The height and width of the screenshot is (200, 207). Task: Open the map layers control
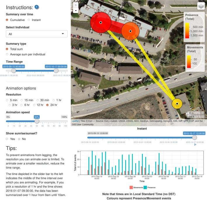click(x=201, y=6)
